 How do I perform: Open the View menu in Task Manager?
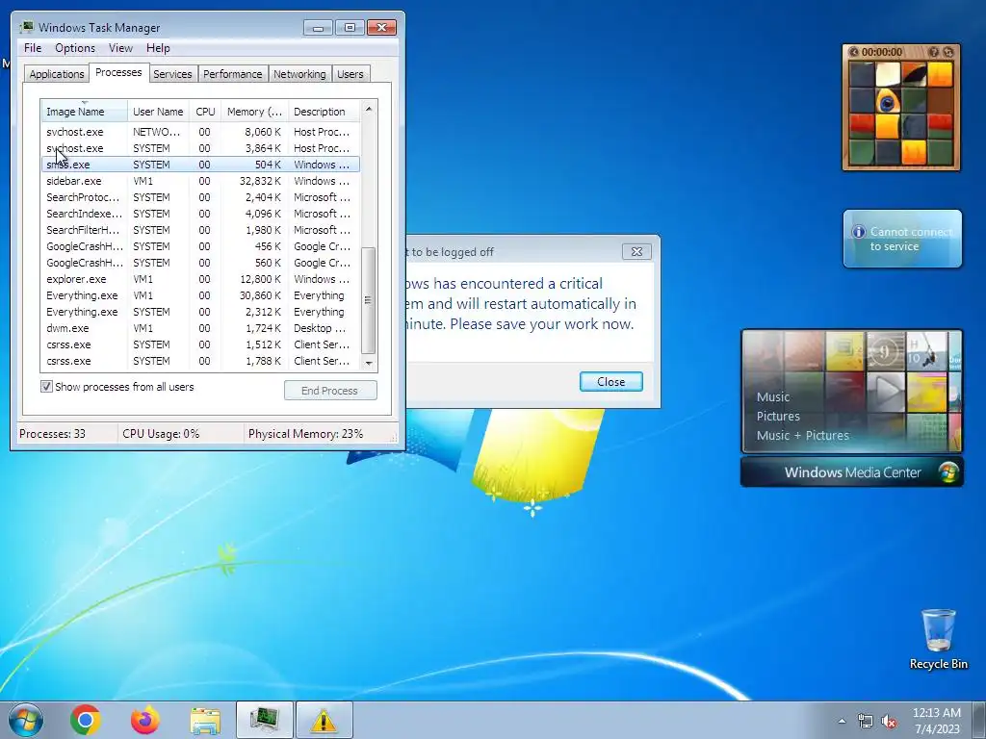pos(120,48)
